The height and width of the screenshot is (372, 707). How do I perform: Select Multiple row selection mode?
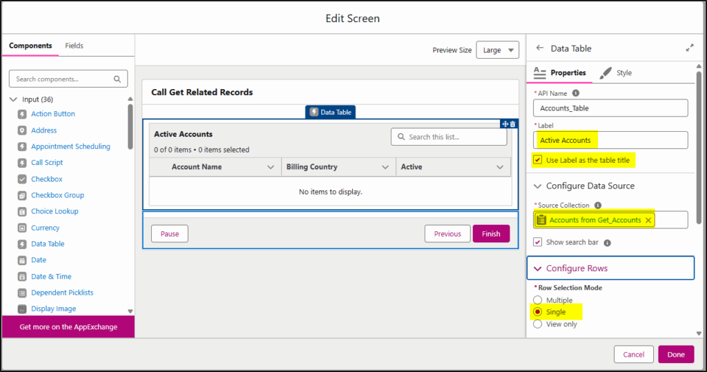[x=537, y=300]
